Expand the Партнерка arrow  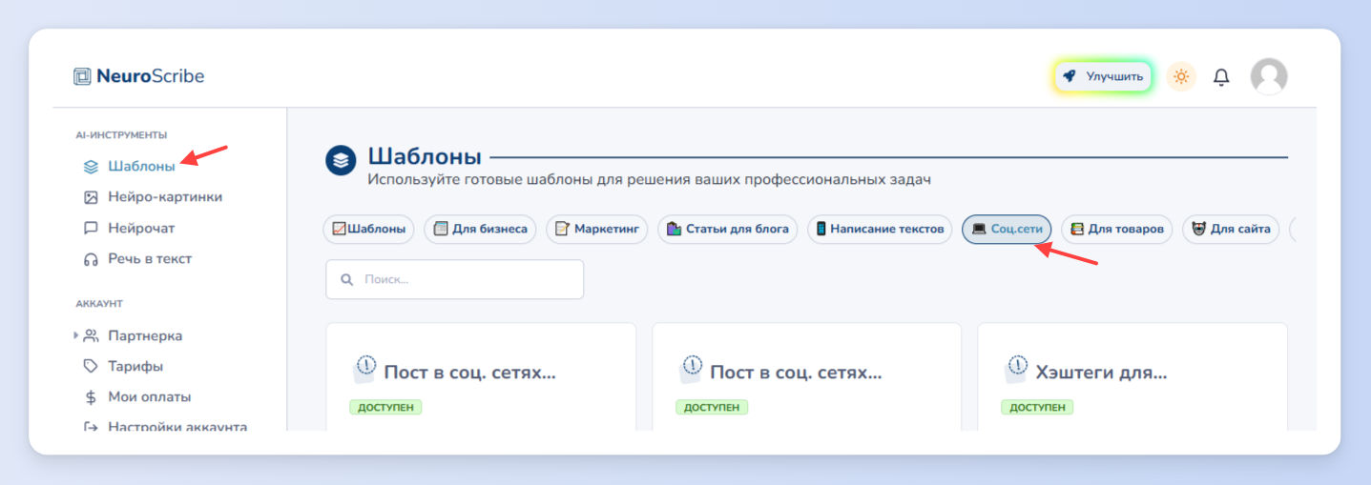(76, 335)
